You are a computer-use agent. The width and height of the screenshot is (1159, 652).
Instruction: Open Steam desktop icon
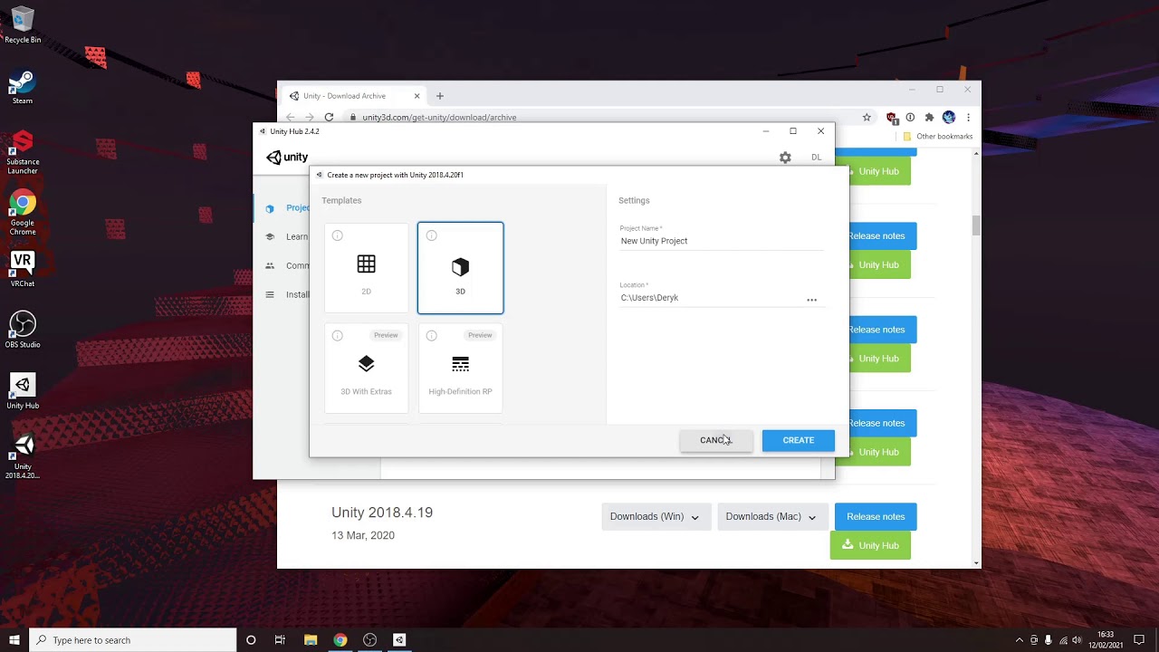[23, 87]
